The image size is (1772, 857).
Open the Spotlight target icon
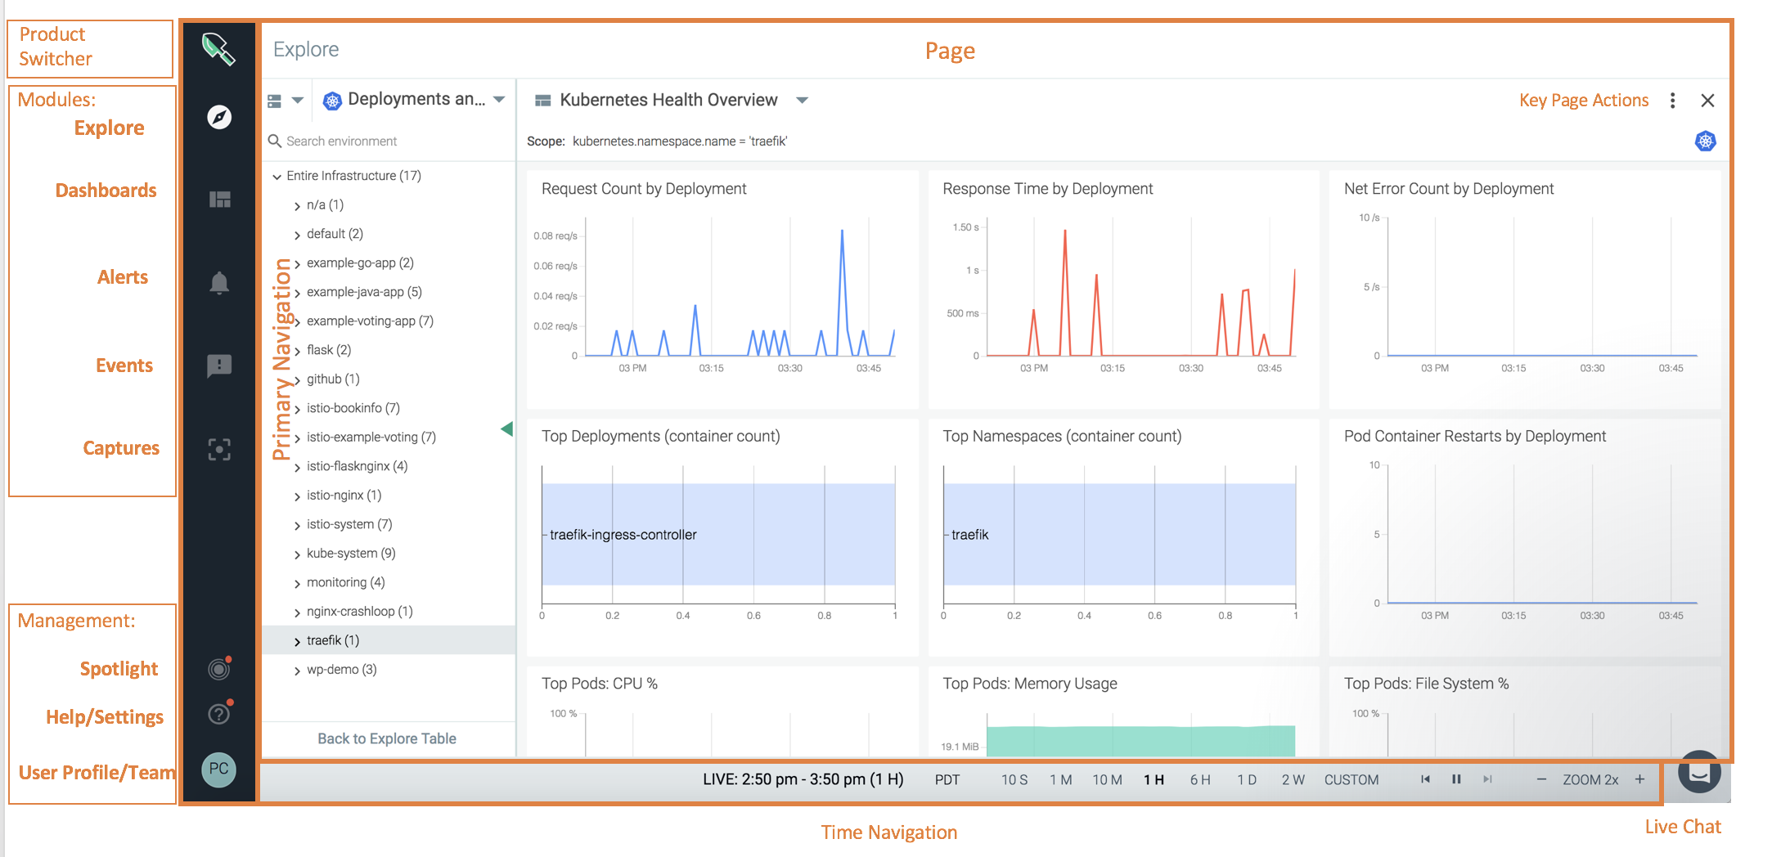219,669
